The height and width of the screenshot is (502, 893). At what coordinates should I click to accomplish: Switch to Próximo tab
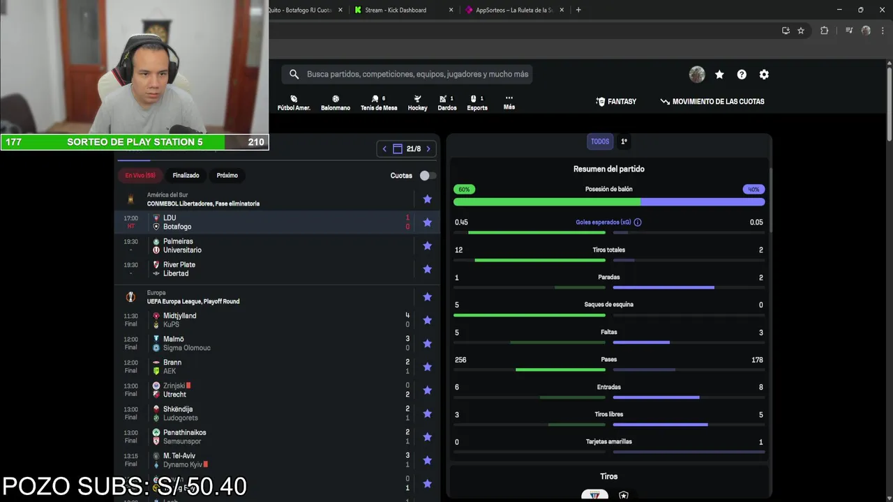227,176
